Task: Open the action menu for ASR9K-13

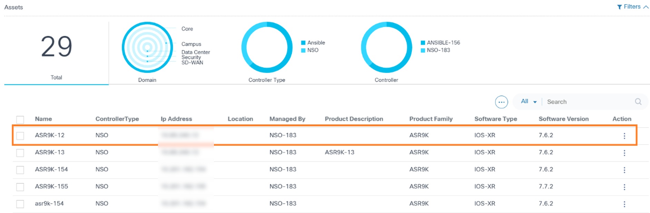Action: click(624, 153)
